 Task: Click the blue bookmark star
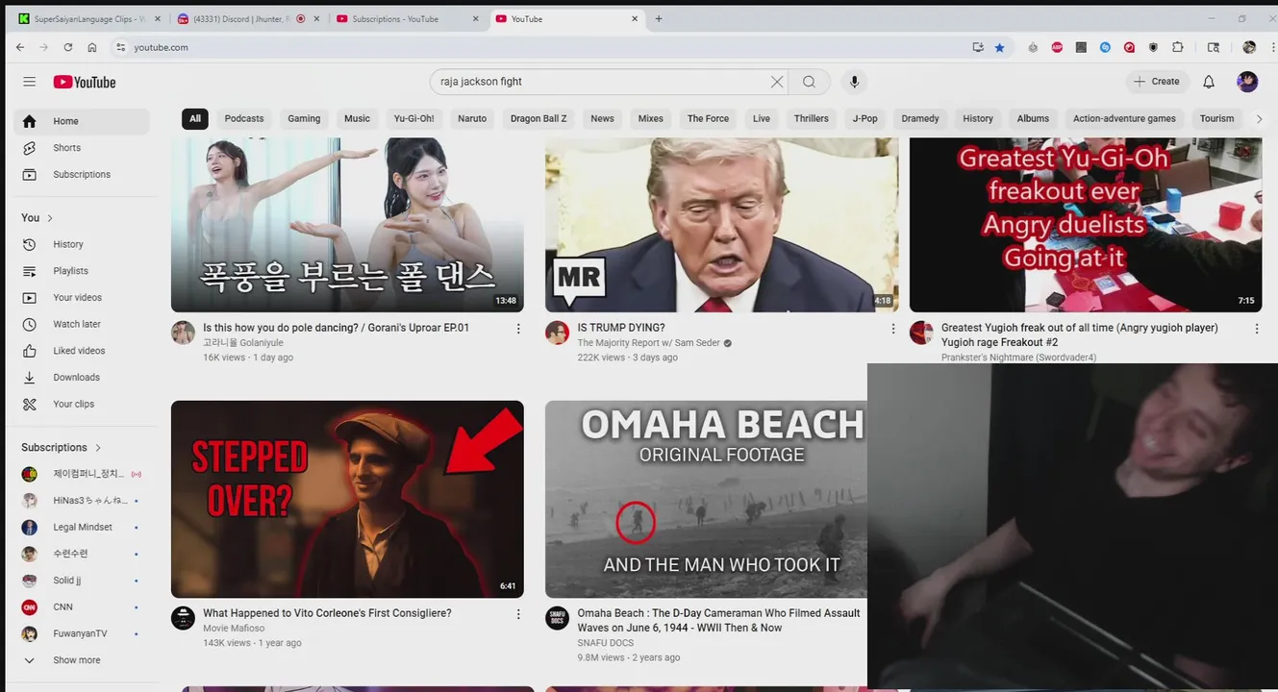(1000, 47)
